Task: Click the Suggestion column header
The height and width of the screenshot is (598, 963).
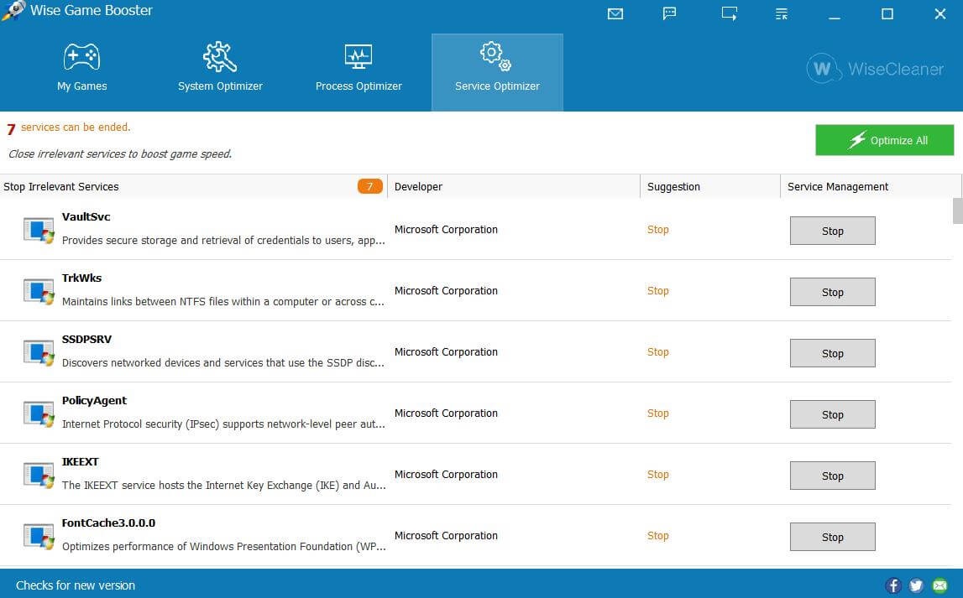Action: tap(710, 186)
